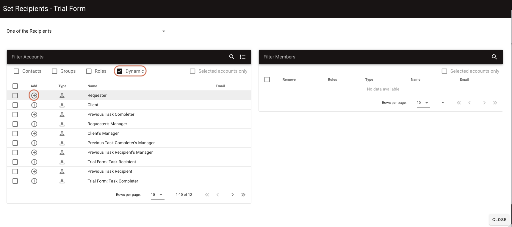Enable the Contacts filter checkbox

16,71
